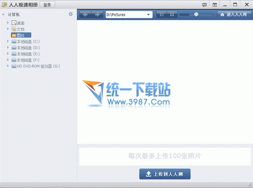Viewport: 253px width, 188px height.
Task: Open the settings gear in the sidebar
Action: coord(71,14)
